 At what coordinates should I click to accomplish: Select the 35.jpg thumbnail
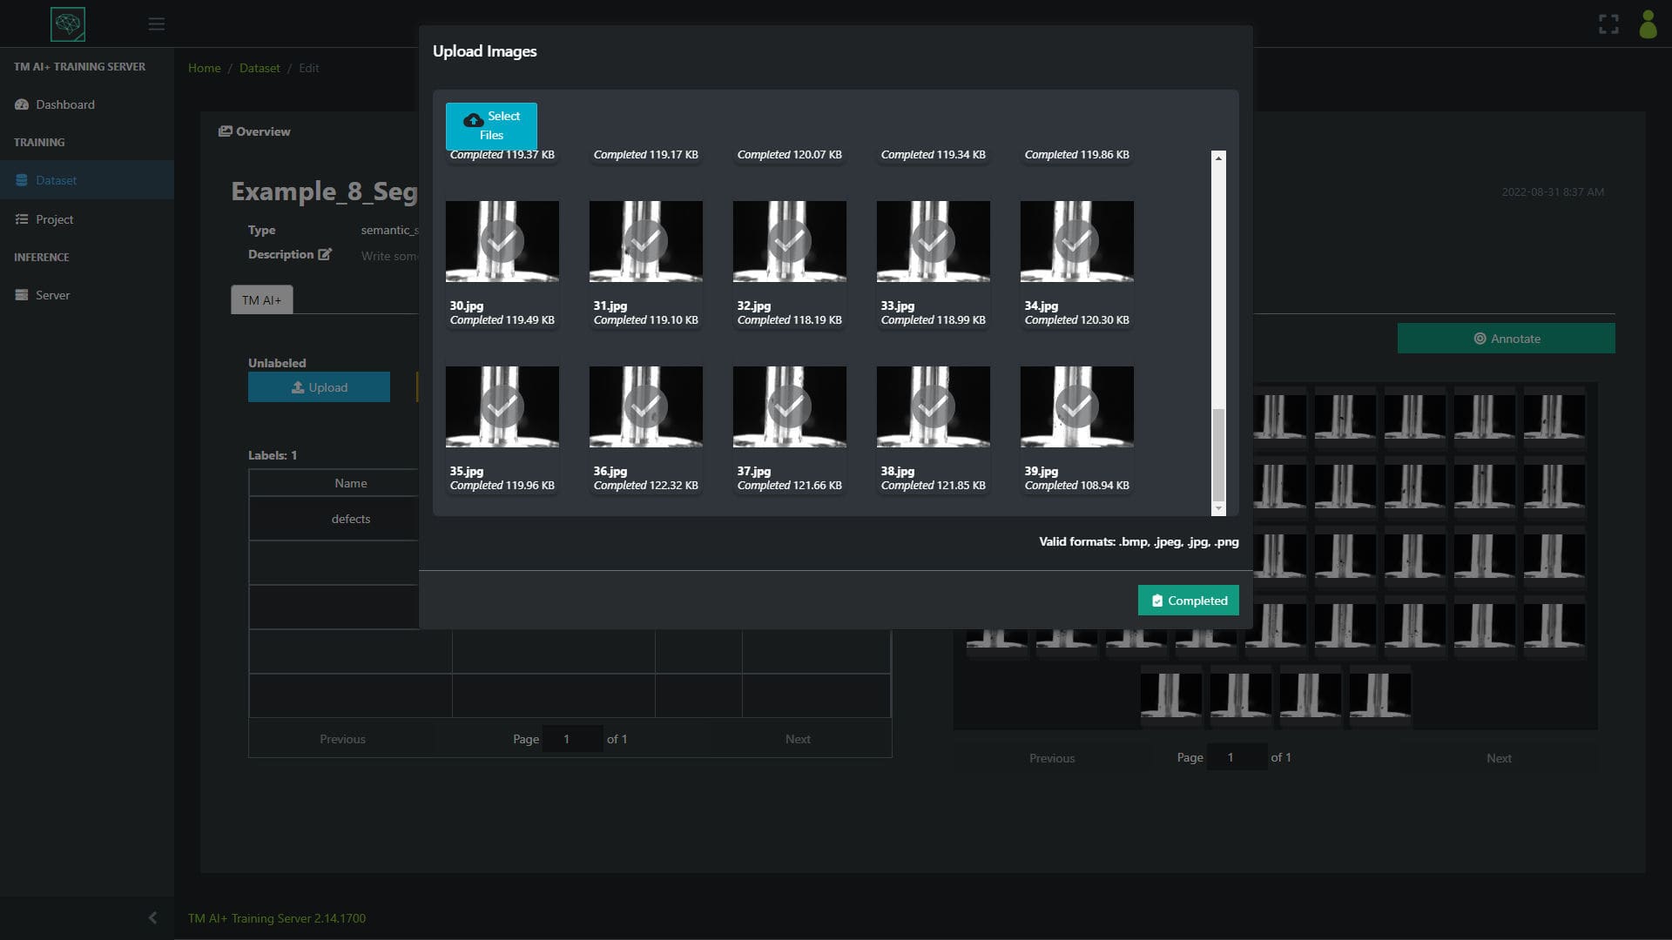[502, 406]
